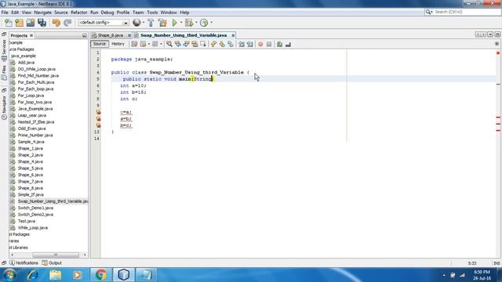The image size is (502, 282).
Task: Click the error bulb on line 11
Action: click(98, 118)
